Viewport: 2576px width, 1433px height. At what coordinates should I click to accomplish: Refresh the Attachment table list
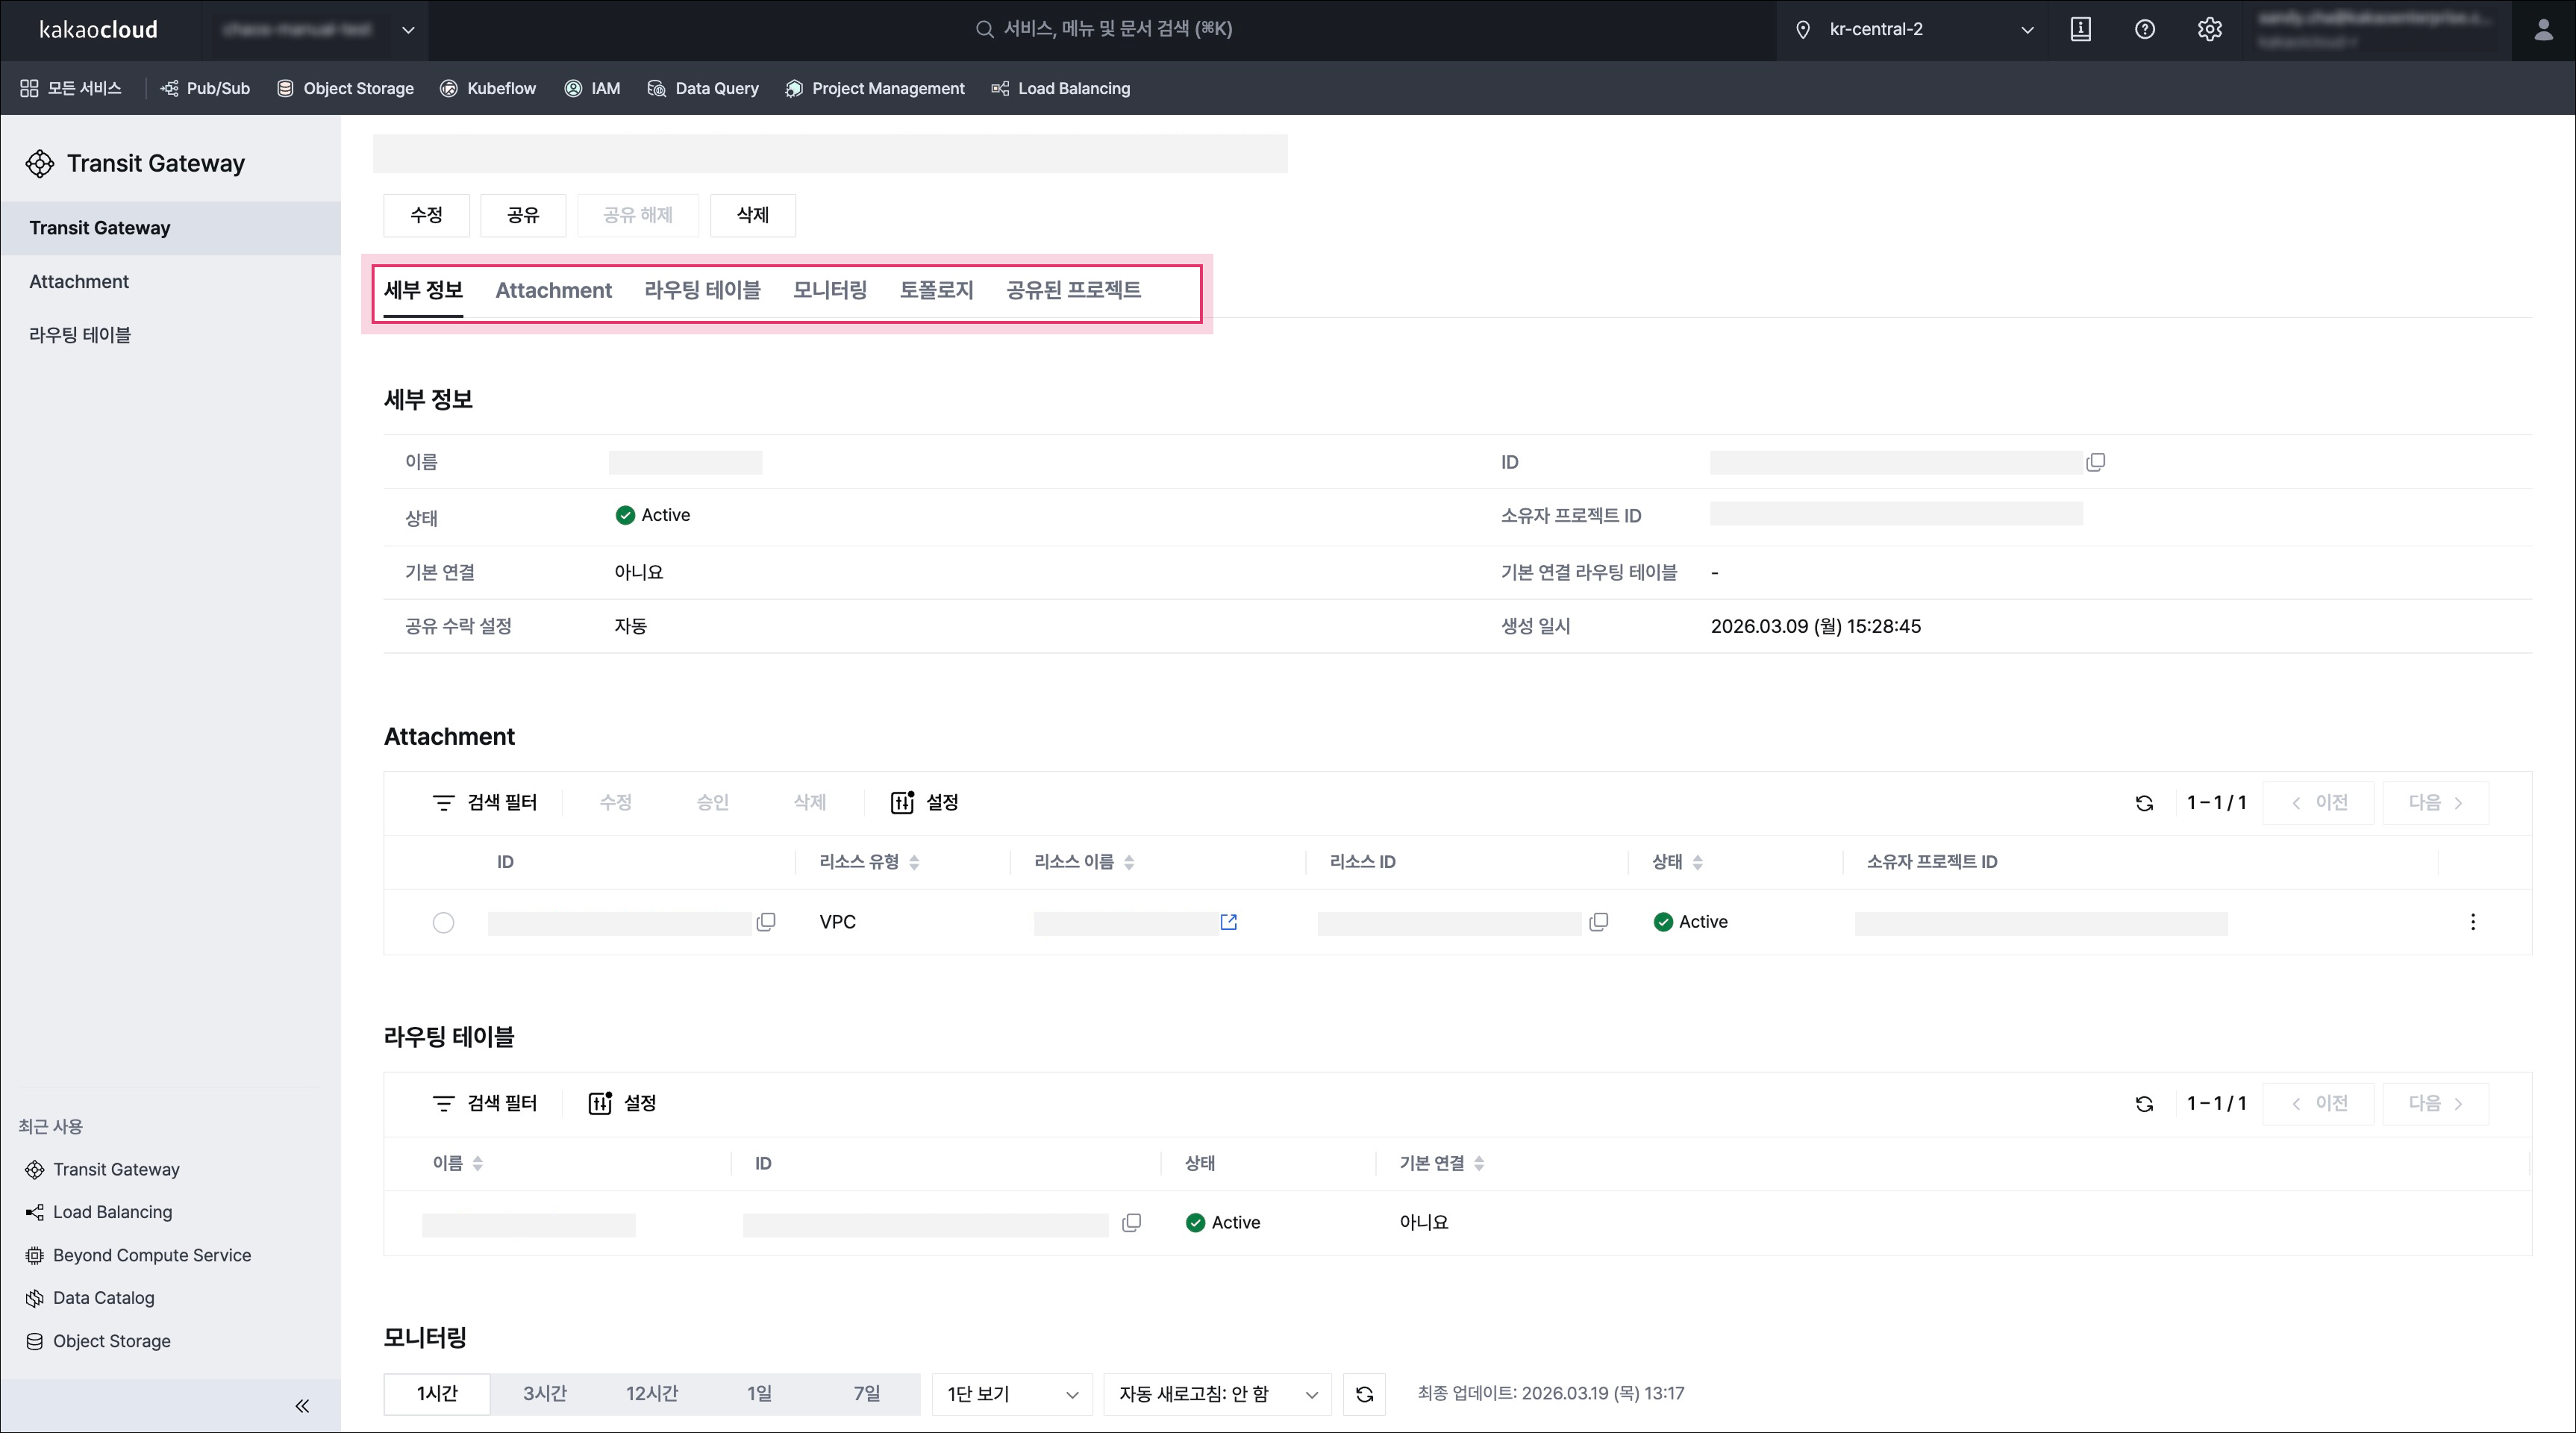tap(2144, 803)
